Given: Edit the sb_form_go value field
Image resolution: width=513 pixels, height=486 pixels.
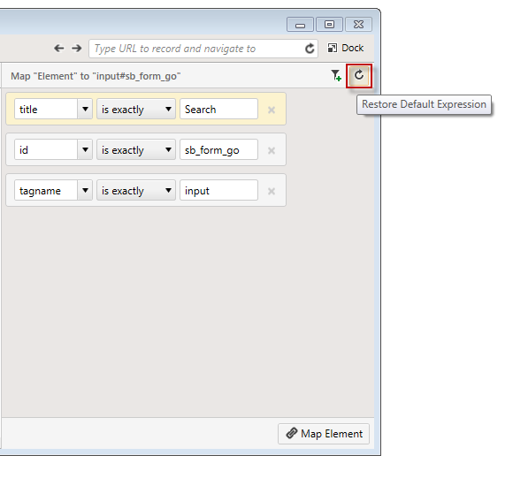Looking at the screenshot, I should point(218,149).
